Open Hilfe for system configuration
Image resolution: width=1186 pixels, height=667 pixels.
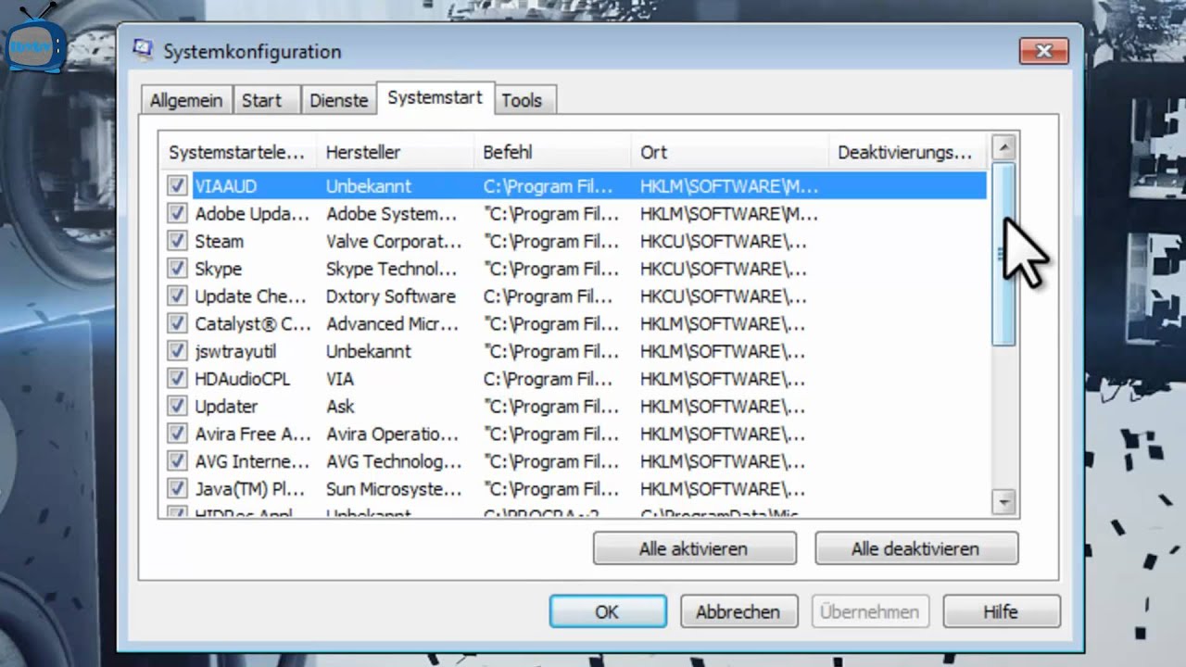[x=1001, y=611]
